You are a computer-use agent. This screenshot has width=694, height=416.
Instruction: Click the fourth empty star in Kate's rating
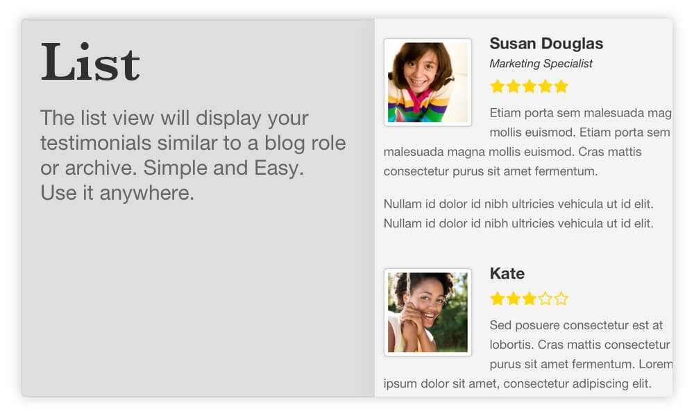(545, 299)
